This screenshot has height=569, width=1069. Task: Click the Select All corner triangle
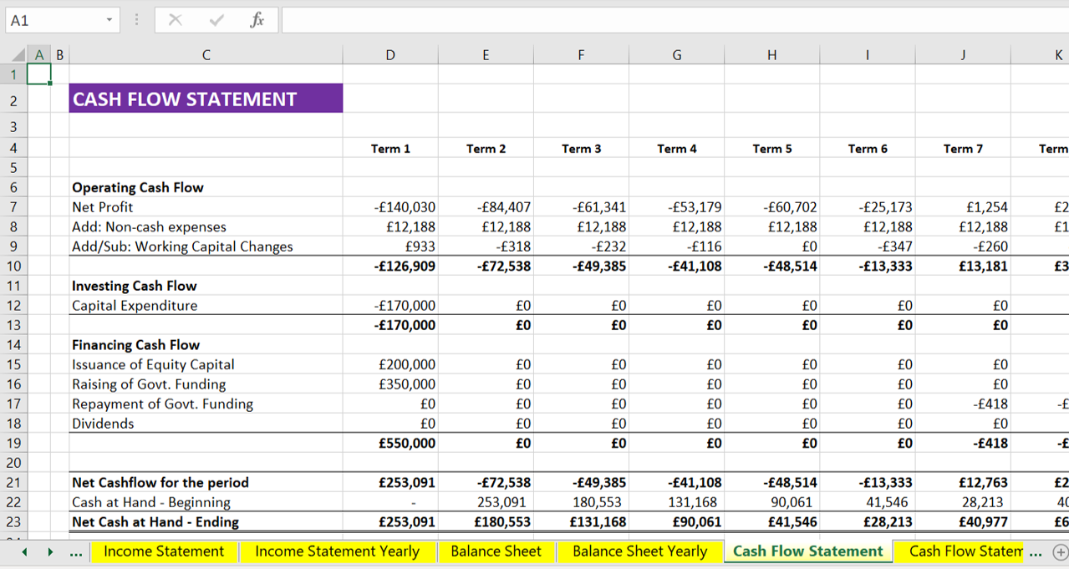tap(18, 55)
